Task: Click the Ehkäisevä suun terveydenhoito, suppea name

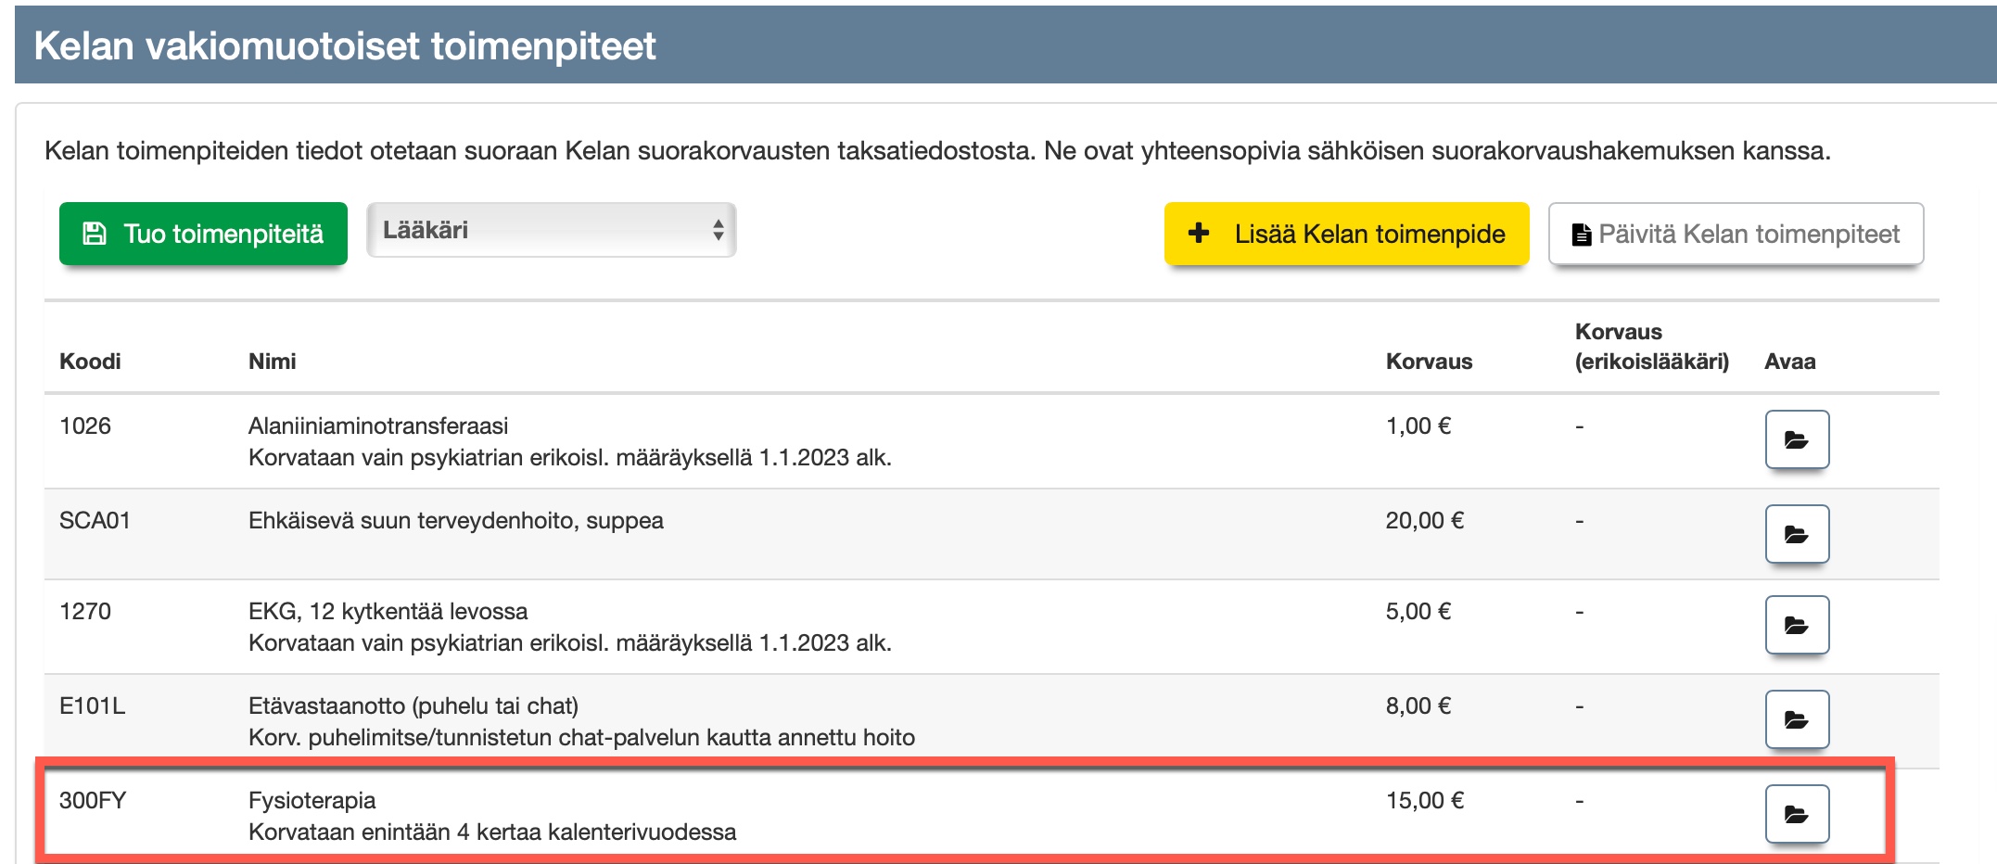Action: (455, 521)
